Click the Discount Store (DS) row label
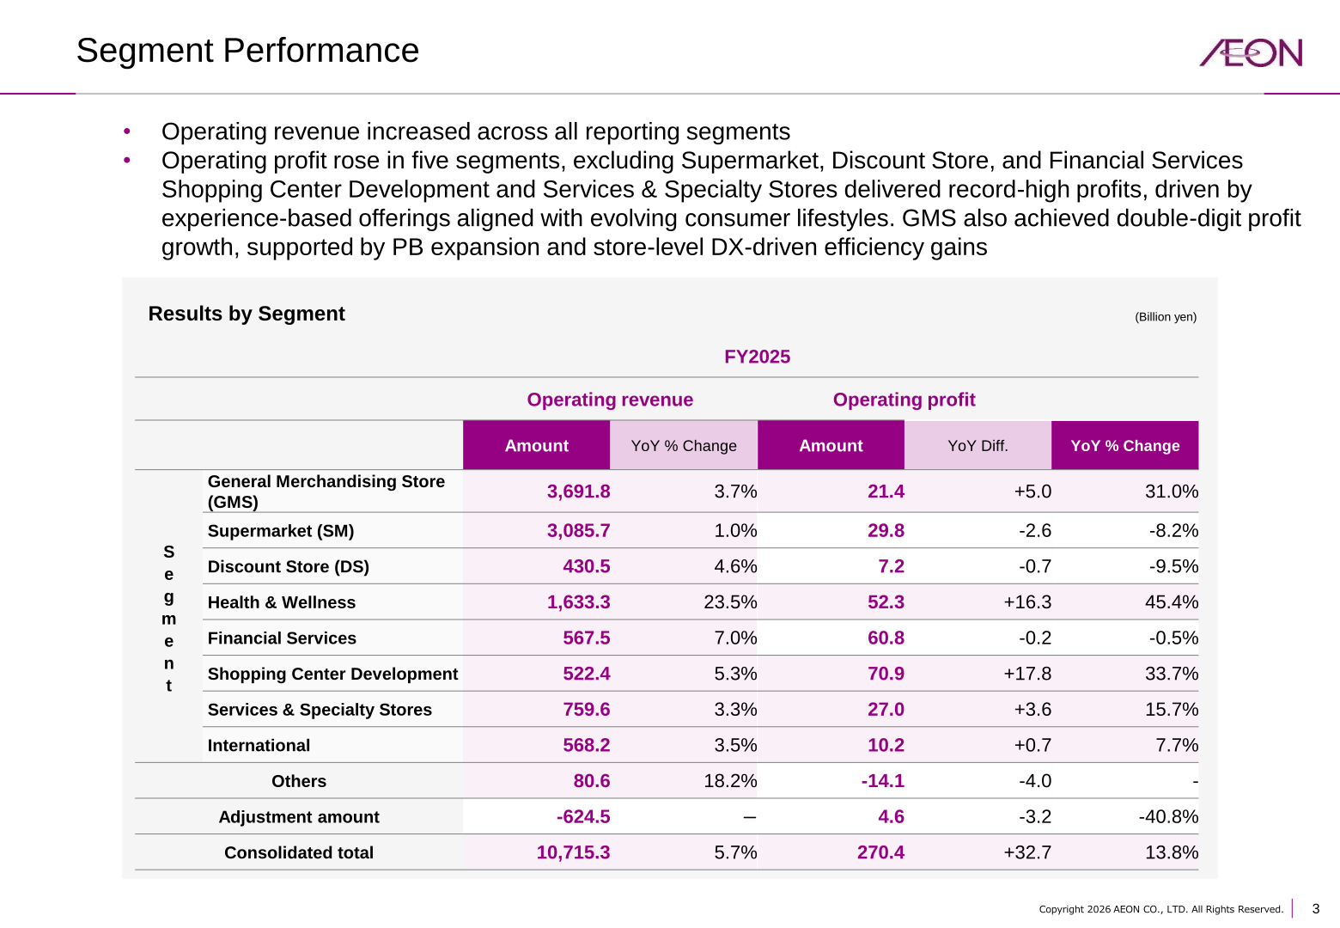Image resolution: width=1340 pixels, height=928 pixels. click(289, 567)
